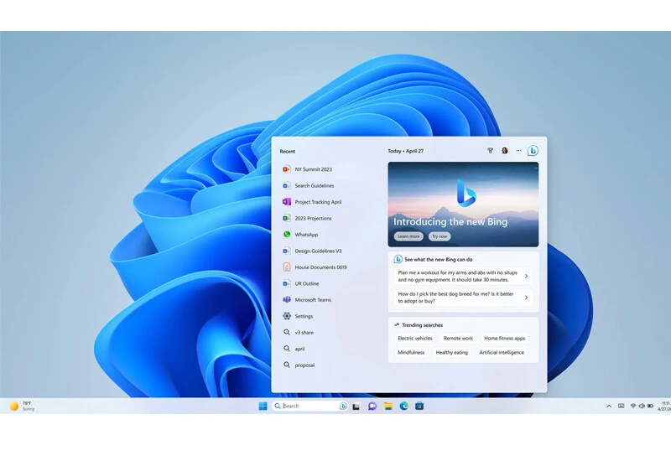
Task: Open the touch keyboard tray icon
Action: pos(621,406)
